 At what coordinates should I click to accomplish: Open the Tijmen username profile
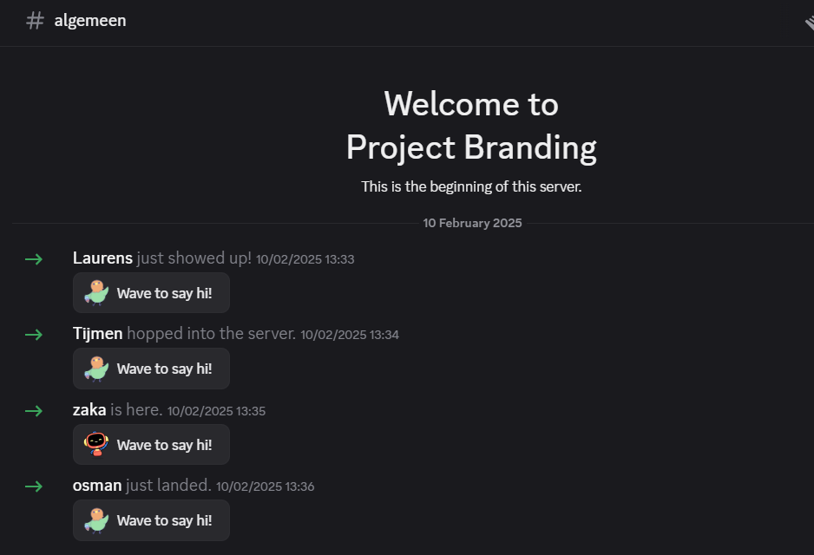98,334
